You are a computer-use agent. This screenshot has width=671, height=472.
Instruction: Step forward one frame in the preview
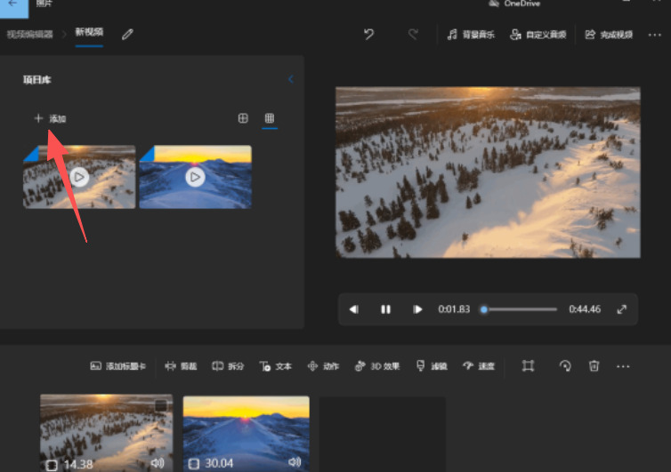(417, 309)
